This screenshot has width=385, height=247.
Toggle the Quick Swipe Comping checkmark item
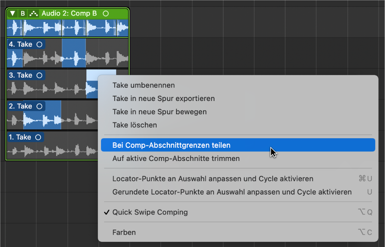150,212
